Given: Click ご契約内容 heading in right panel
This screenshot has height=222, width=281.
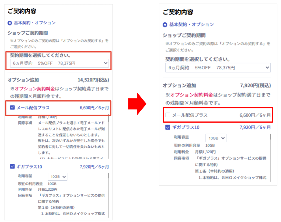Looking at the screenshot, I should pos(178,13).
